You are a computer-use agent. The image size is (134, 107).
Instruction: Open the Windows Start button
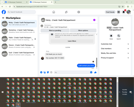point(2,92)
